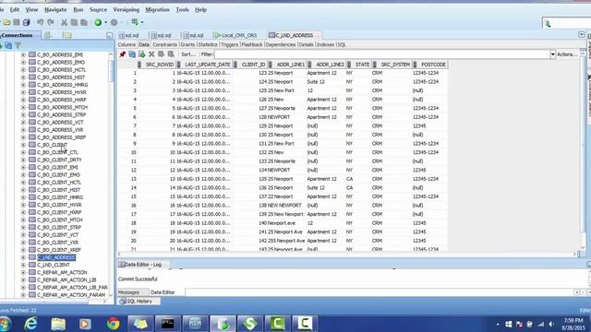Click the Refresh data icon in Data tab
591x332 pixels.
(x=132, y=54)
